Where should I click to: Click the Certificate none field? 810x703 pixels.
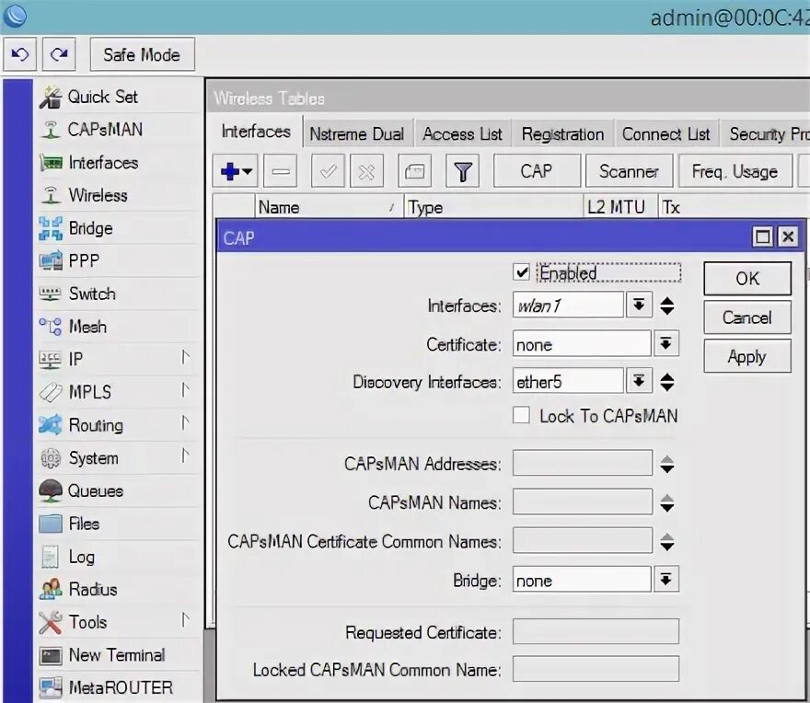582,344
